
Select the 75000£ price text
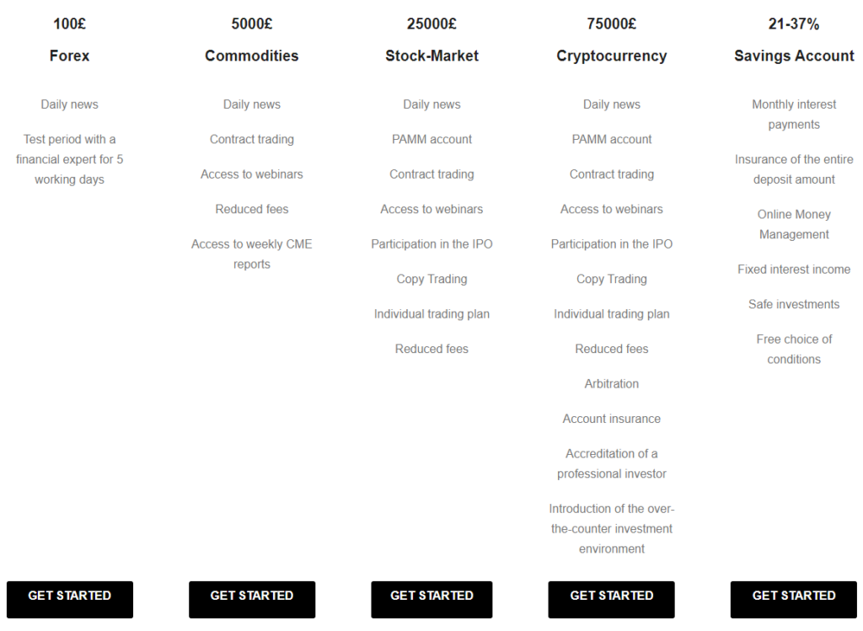611,24
